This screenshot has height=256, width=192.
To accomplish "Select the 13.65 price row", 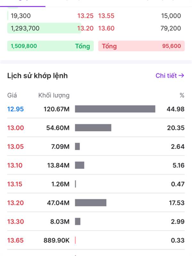I will pos(15,240).
